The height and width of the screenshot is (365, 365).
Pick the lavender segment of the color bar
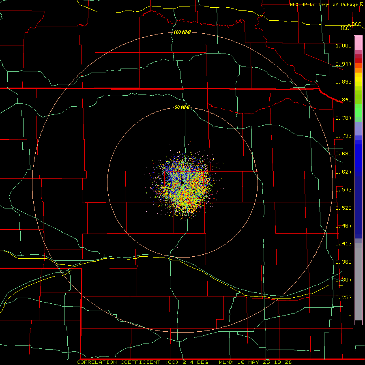coord(358,129)
